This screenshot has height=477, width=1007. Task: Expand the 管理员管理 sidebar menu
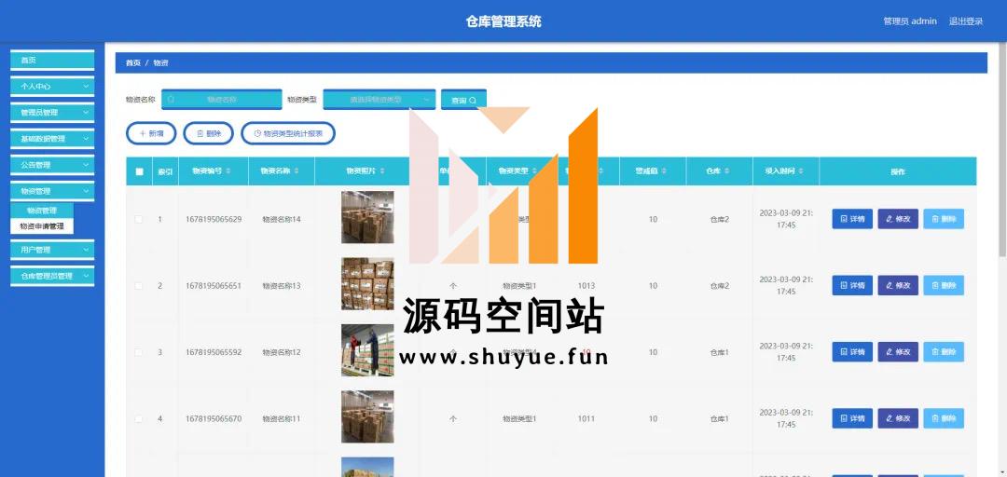point(52,113)
